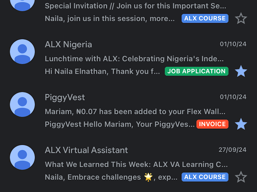Click the JOB APPLICATION label
Viewport: 257px width, 192px height.
pos(197,71)
